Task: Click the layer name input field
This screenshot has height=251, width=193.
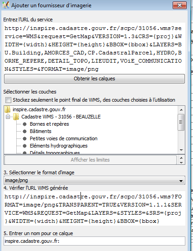Action: (x=94, y=241)
